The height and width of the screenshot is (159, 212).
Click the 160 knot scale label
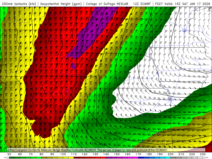click(127, 154)
